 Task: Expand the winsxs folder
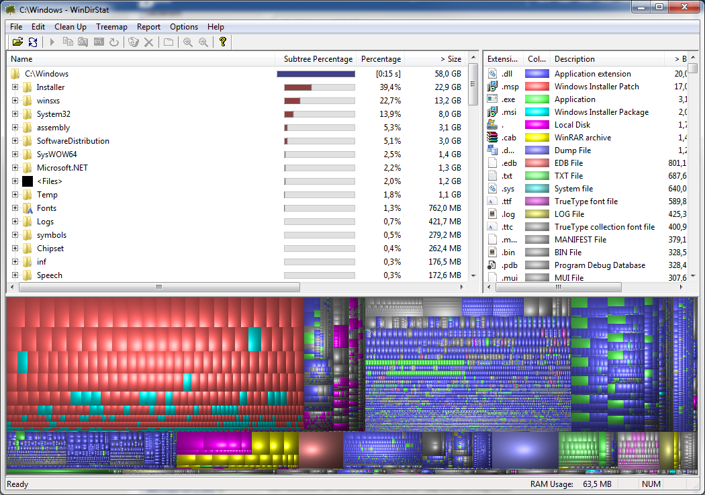[15, 100]
